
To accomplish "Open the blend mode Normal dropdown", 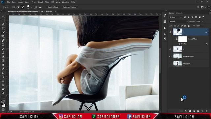I will tap(178, 21).
